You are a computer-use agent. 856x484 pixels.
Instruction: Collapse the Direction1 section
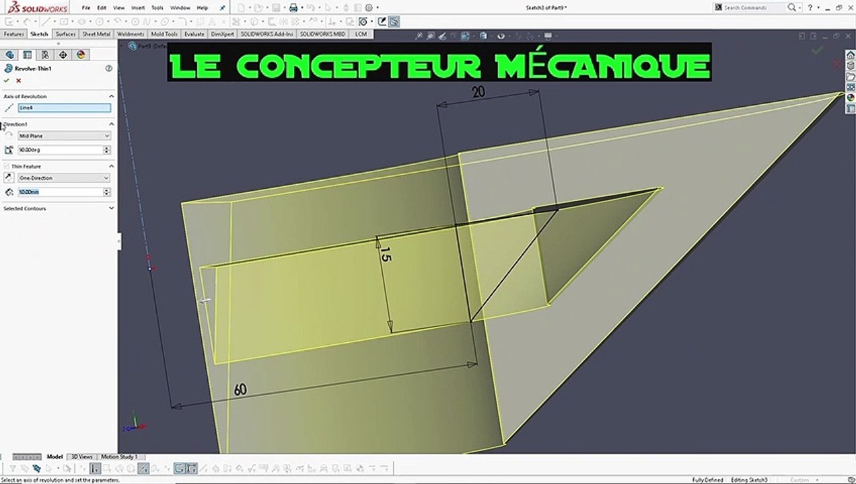pos(112,124)
